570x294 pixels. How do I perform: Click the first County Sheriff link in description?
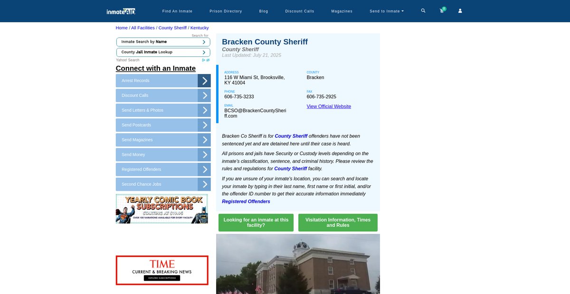point(291,136)
